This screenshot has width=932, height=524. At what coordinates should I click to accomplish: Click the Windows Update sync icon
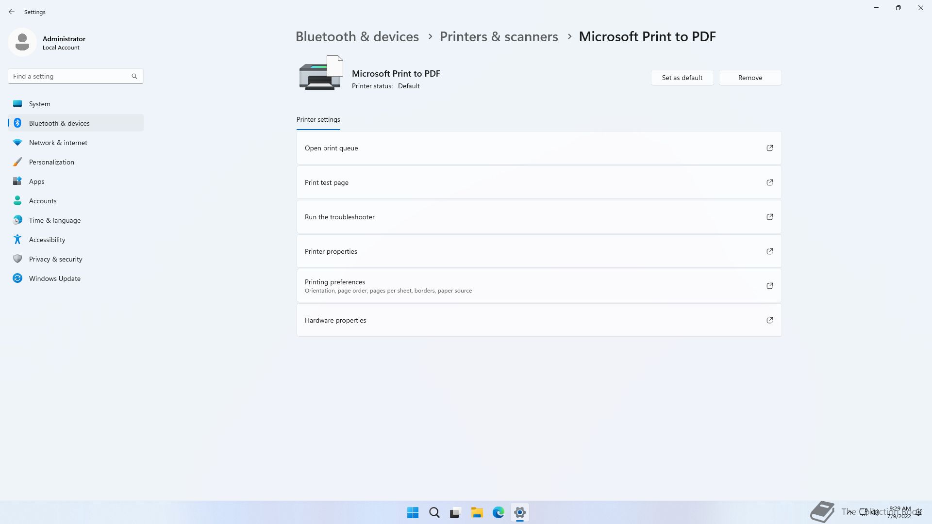(x=17, y=278)
